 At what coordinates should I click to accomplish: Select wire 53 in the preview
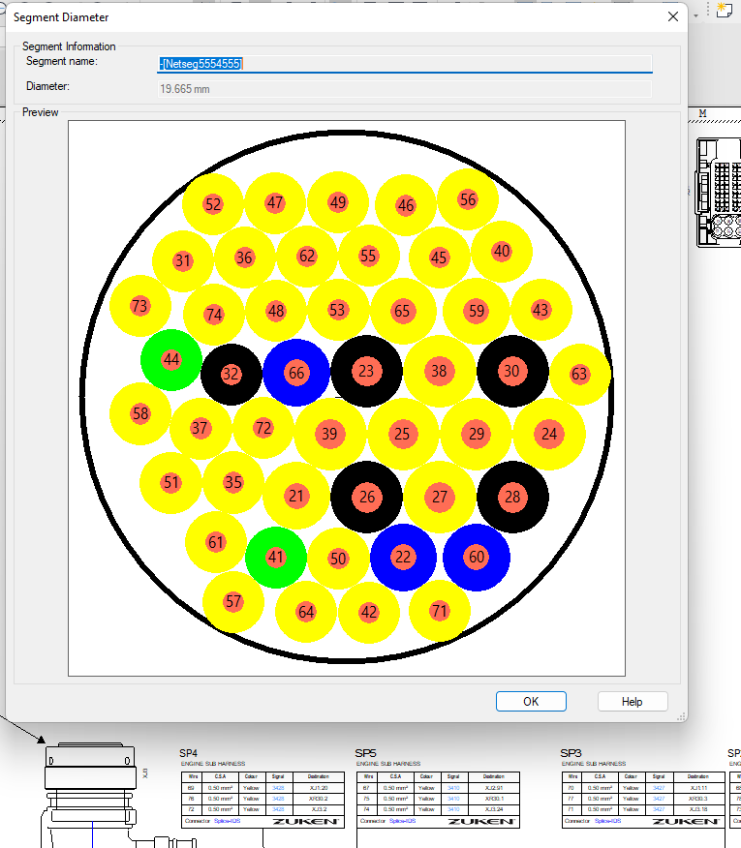coord(338,310)
